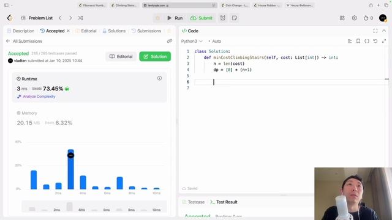Image resolution: width=392 pixels, height=220 pixels.
Task: Open the layout grid icon
Action: click(342, 18)
